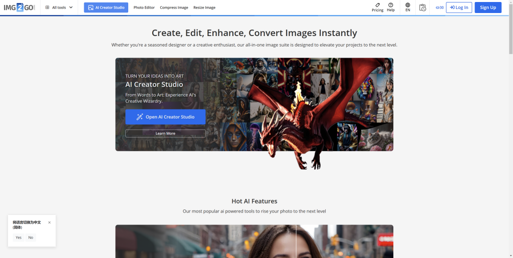Choose Yes in the language popup
513x258 pixels.
pos(19,237)
